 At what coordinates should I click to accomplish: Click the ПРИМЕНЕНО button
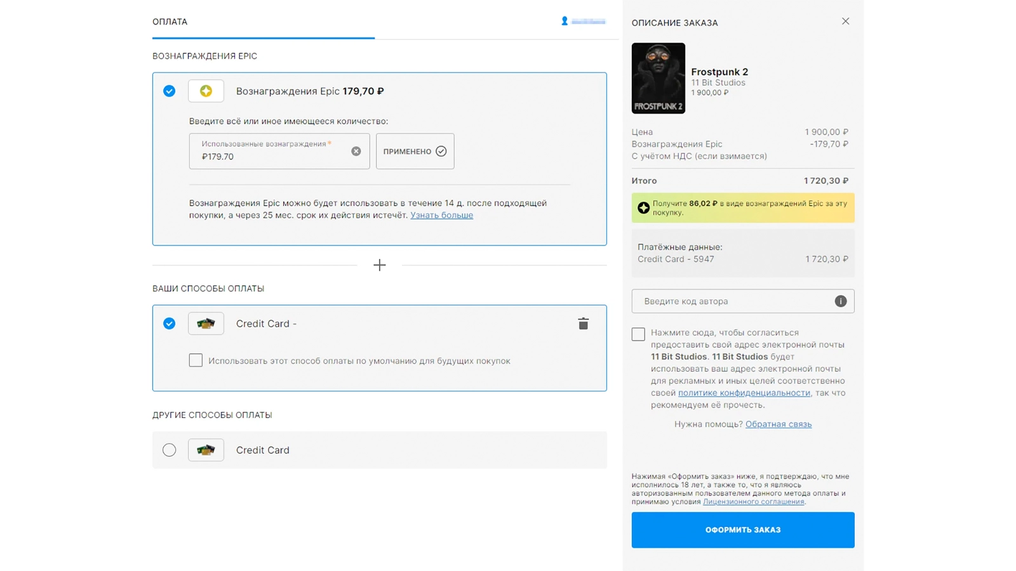(415, 151)
